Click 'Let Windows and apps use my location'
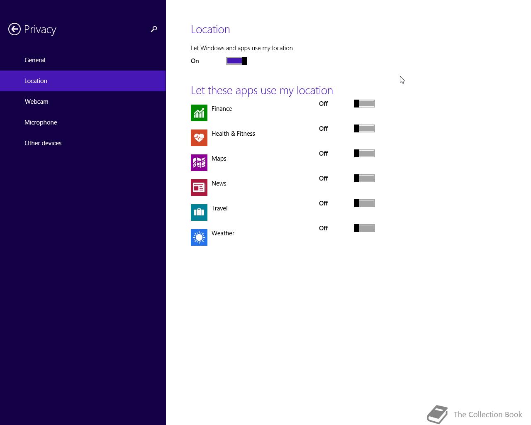The width and height of the screenshot is (531, 425). click(242, 48)
